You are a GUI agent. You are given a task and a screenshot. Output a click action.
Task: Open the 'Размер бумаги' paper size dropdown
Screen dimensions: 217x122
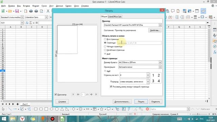point(160,62)
